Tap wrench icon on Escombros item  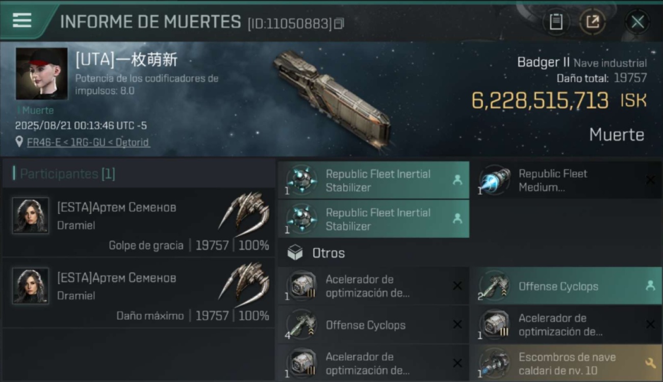tap(650, 363)
